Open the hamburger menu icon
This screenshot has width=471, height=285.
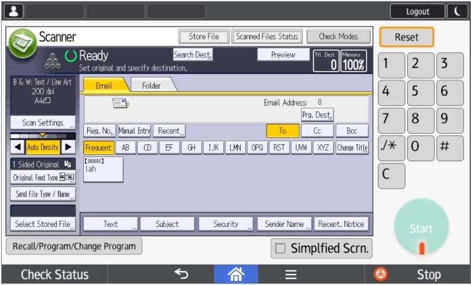click(x=291, y=274)
